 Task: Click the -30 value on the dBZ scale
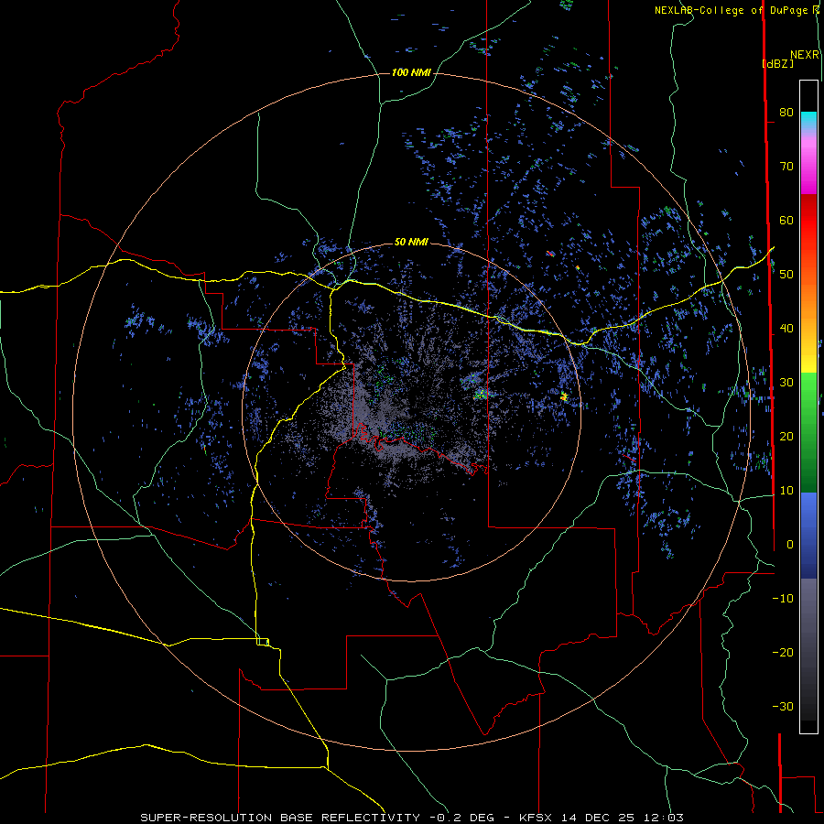pyautogui.click(x=783, y=707)
